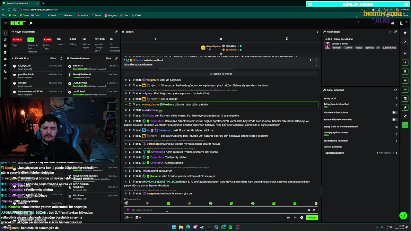
Task: Open the analytics chart icon in the left sidebar
Action: (x=5, y=46)
